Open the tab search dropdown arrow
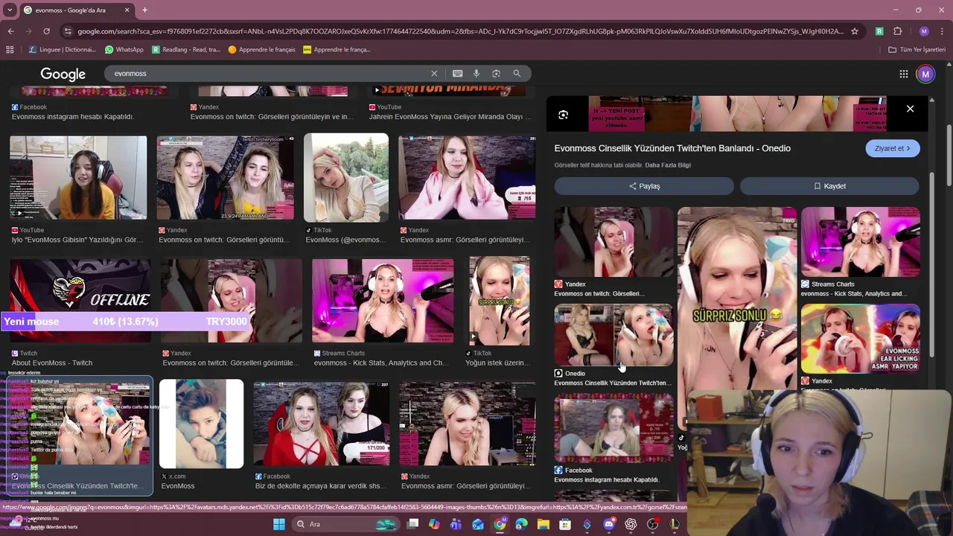953x536 pixels. (8, 10)
